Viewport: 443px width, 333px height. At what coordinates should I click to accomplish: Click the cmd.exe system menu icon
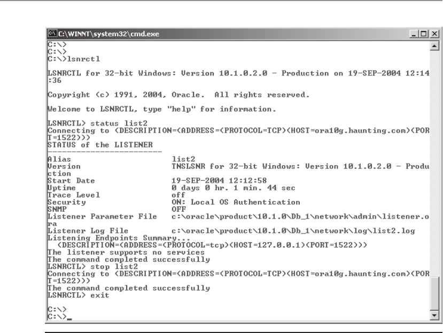point(52,34)
